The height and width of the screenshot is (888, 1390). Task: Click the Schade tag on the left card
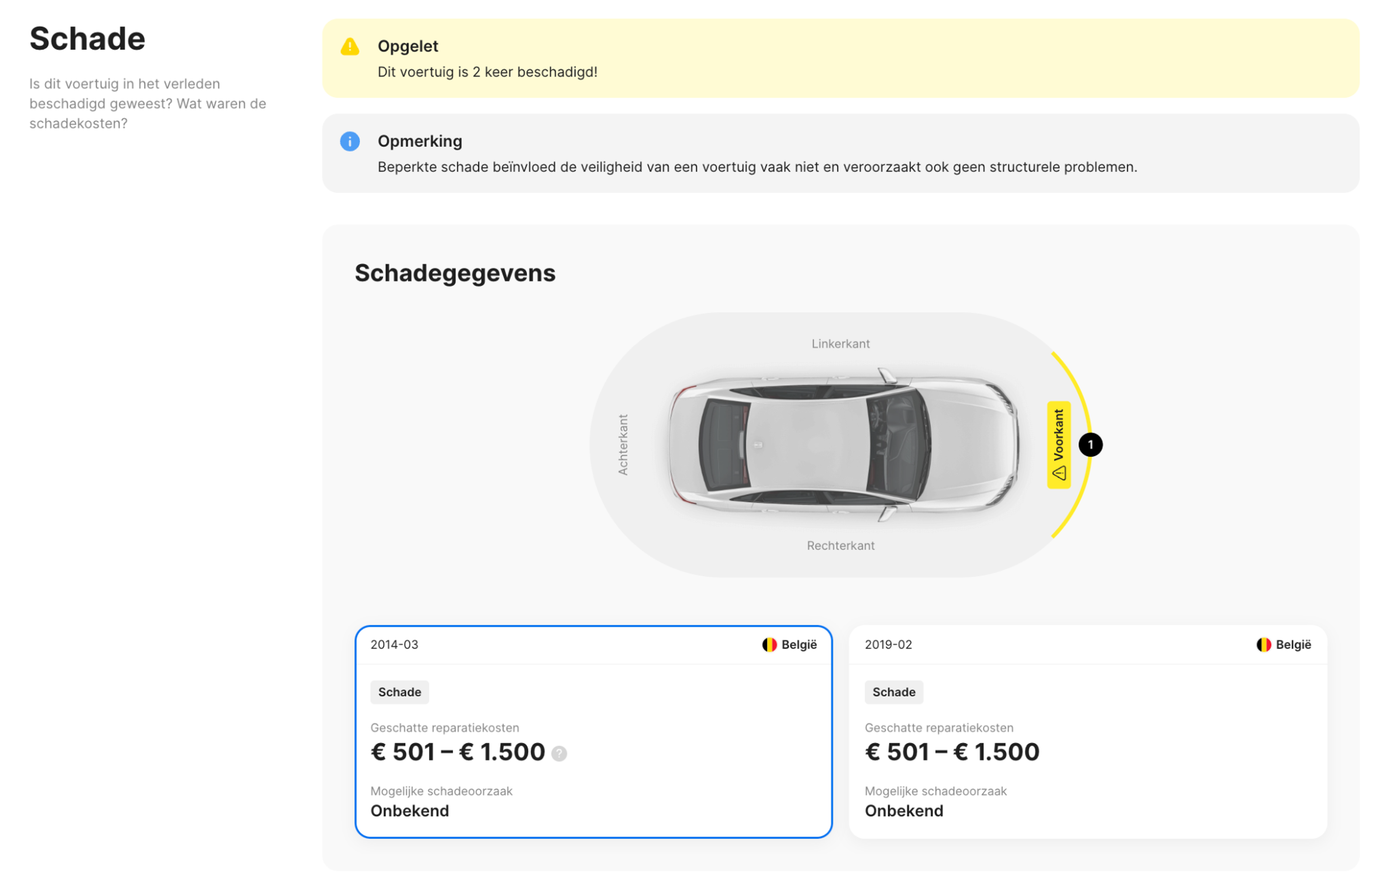[400, 692]
